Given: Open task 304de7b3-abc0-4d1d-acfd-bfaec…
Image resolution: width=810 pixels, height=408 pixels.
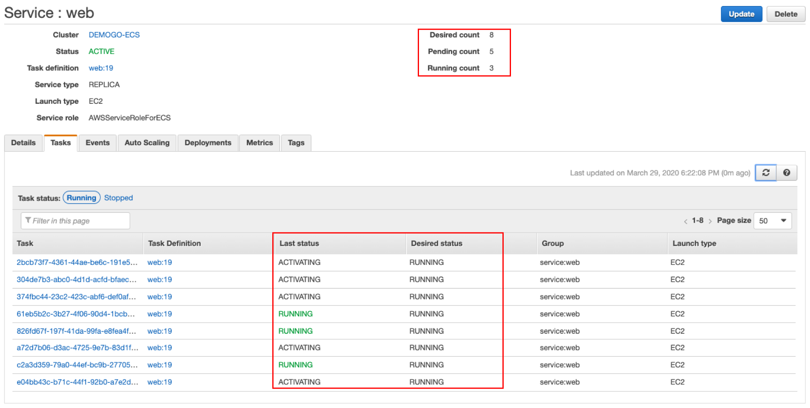Looking at the screenshot, I should (x=77, y=279).
